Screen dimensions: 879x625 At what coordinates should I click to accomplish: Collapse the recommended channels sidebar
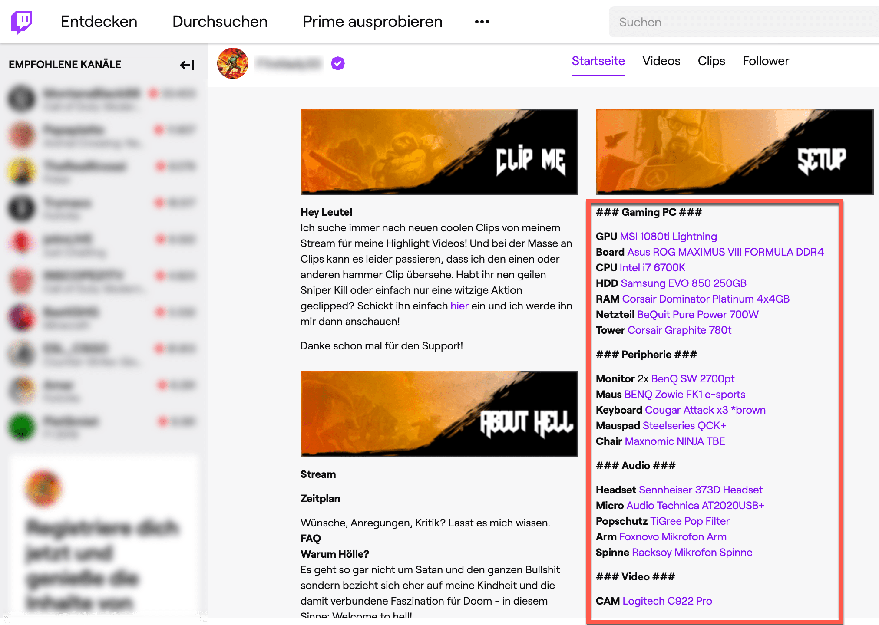click(187, 65)
